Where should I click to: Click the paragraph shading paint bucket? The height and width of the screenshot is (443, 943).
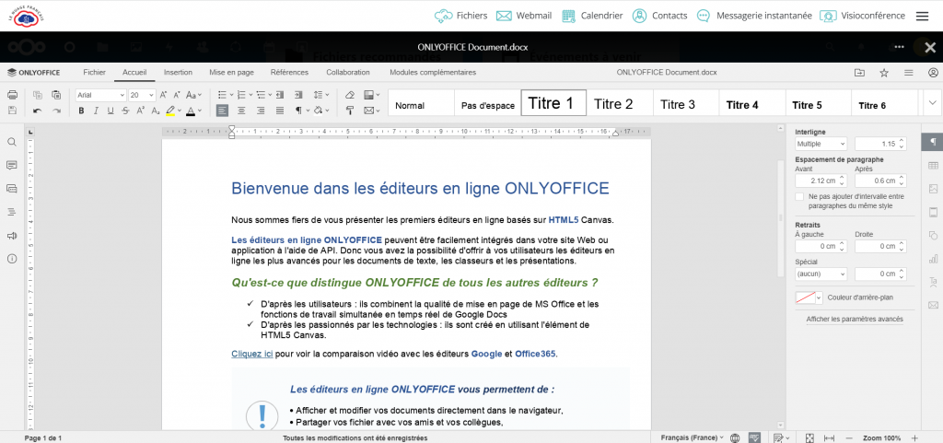point(319,111)
